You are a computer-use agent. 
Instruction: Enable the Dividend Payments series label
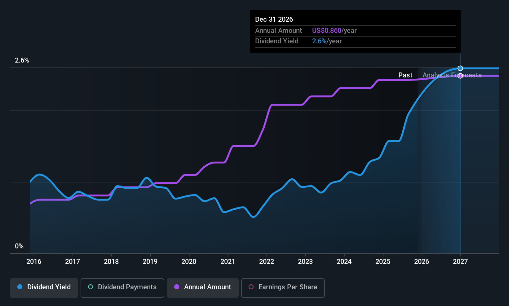pos(127,287)
